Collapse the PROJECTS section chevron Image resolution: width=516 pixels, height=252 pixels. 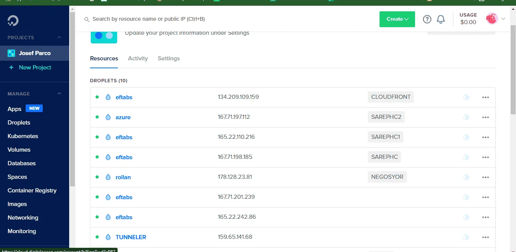click(x=59, y=37)
